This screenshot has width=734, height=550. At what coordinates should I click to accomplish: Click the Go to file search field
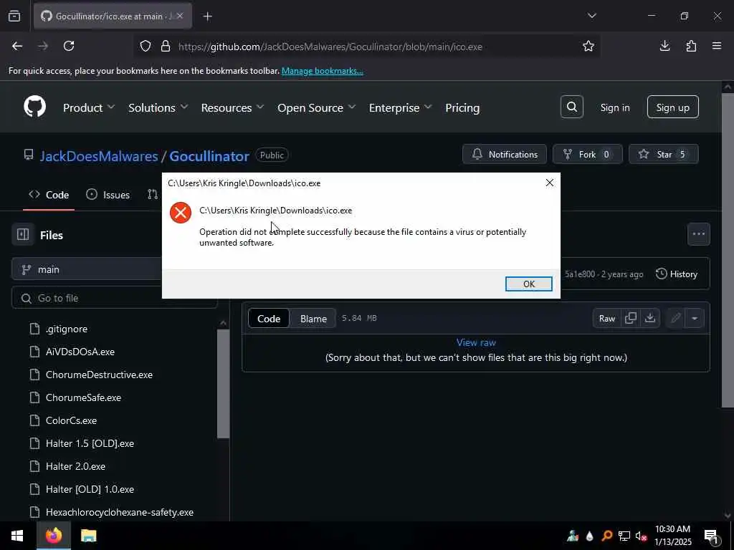tap(114, 298)
